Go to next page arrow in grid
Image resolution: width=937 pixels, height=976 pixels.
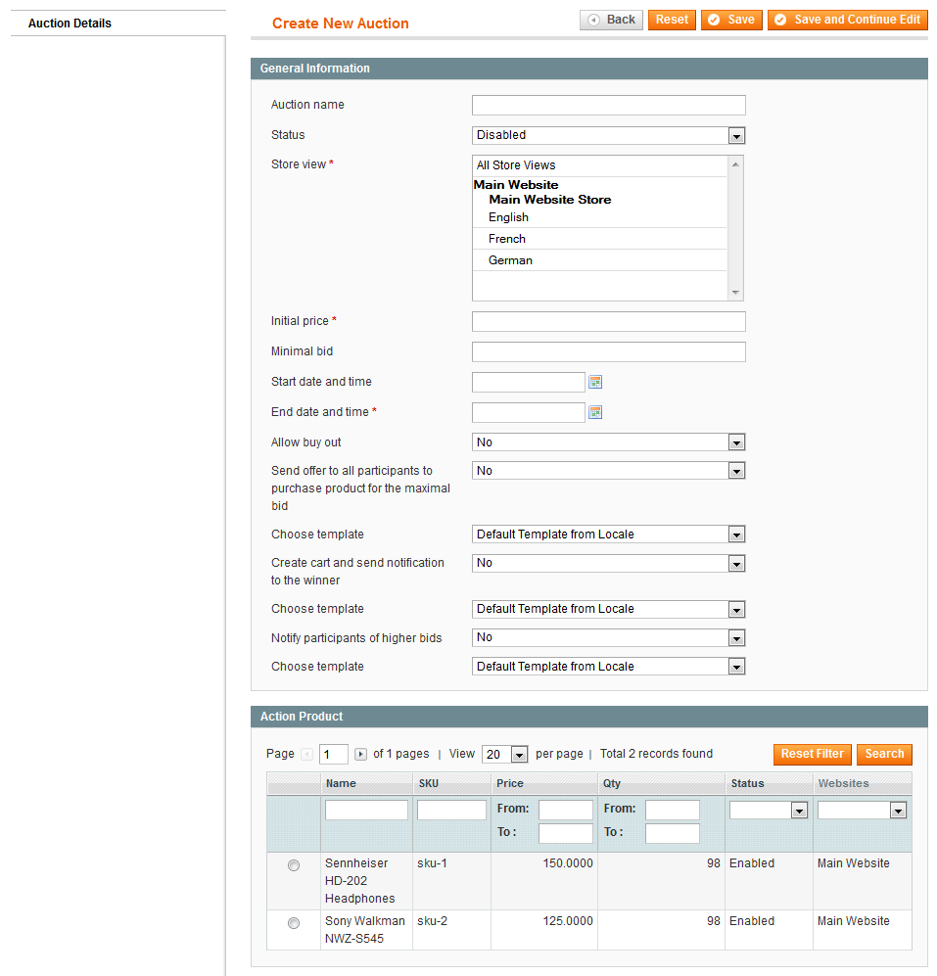click(x=360, y=754)
